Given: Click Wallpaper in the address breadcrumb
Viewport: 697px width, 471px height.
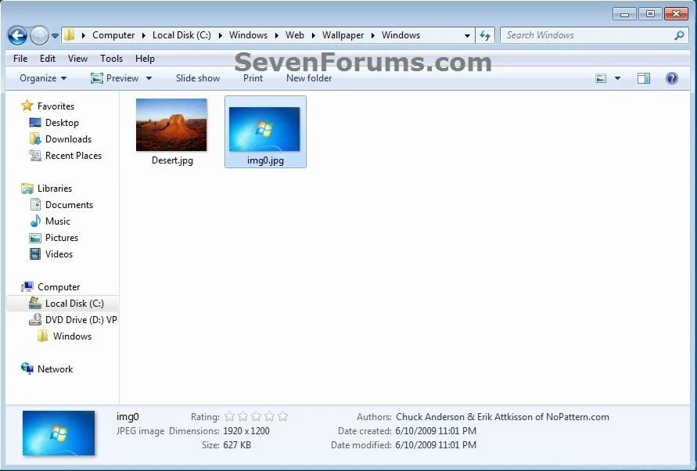Looking at the screenshot, I should coord(343,35).
